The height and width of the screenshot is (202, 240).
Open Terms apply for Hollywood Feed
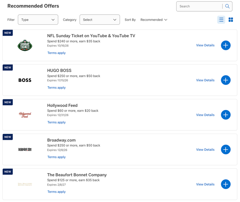pos(57,122)
